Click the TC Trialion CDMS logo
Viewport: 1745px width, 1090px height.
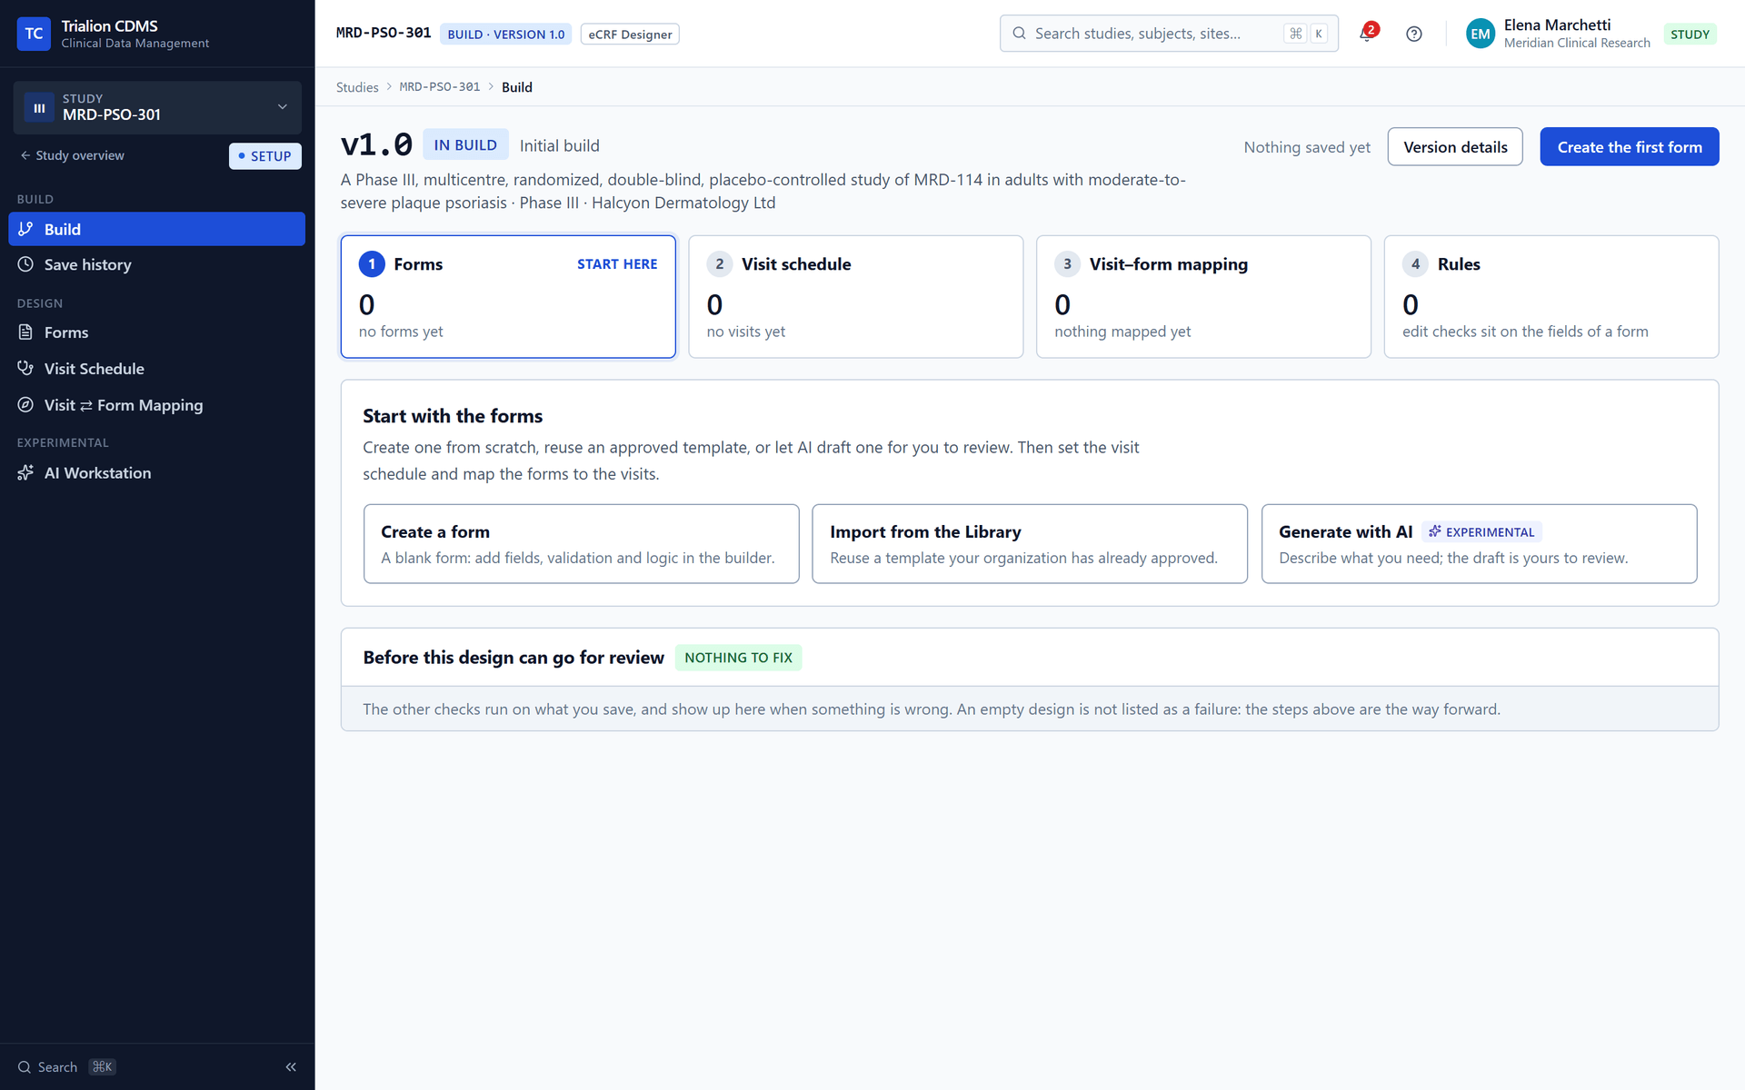tap(34, 34)
